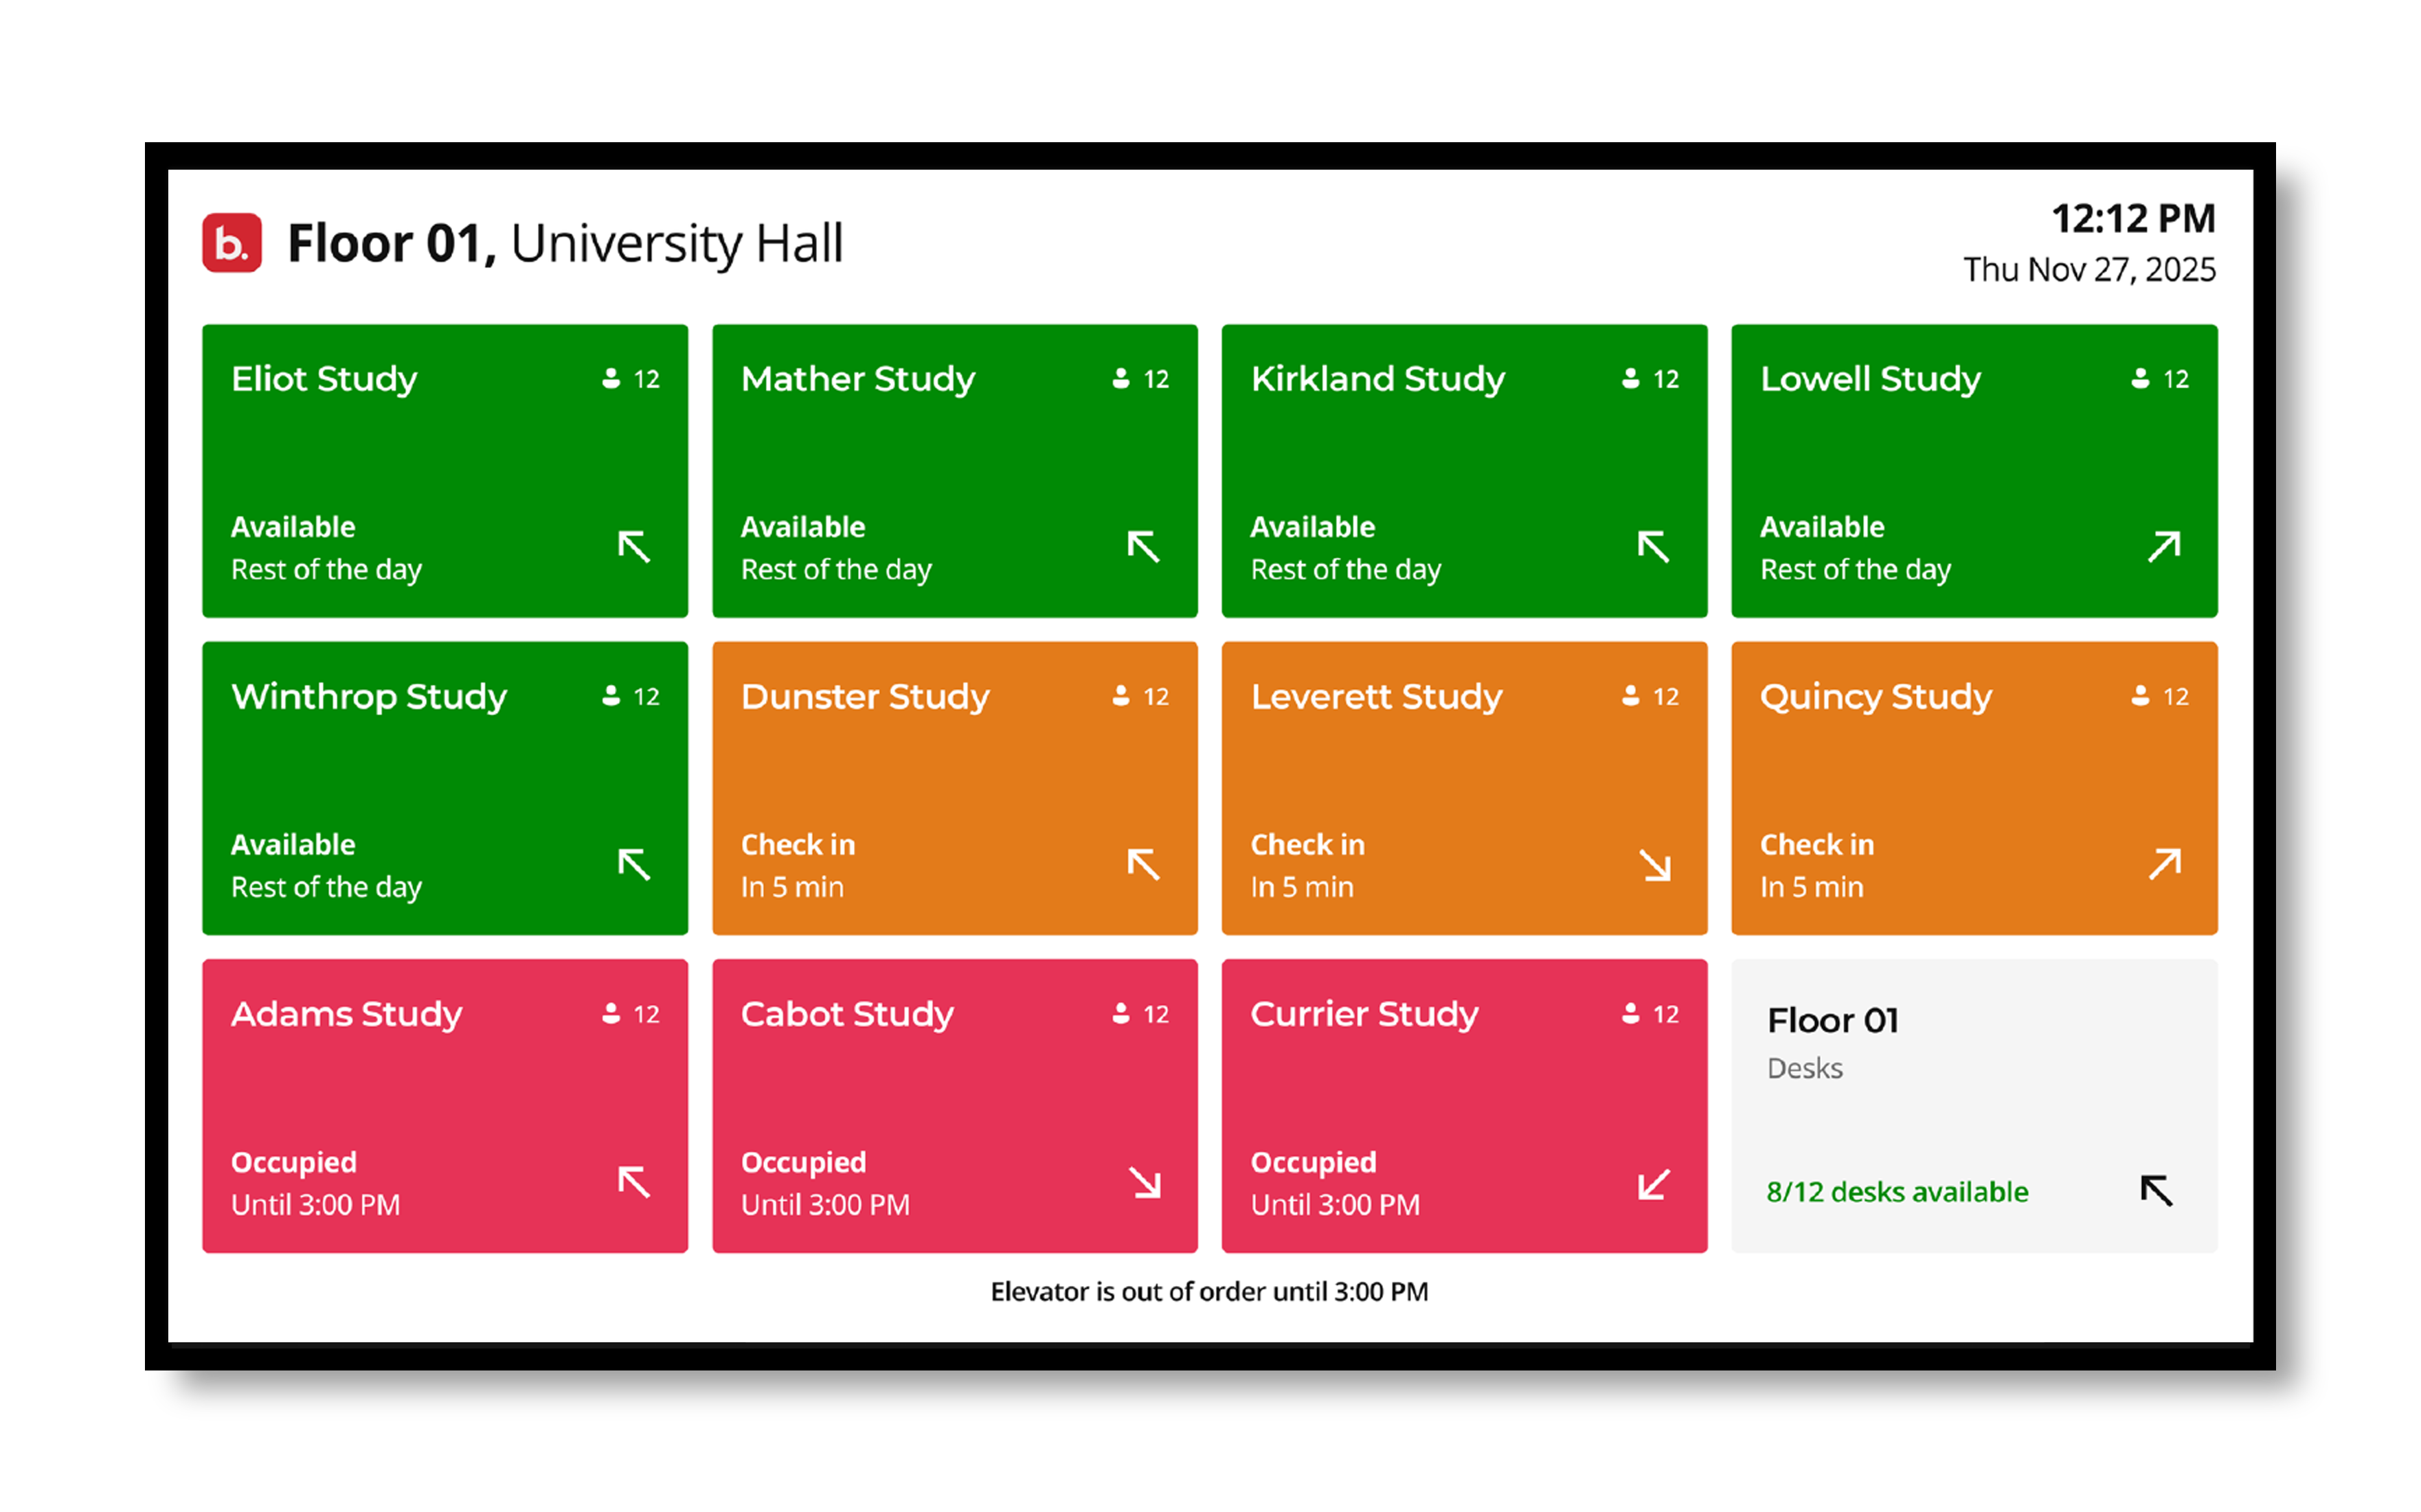
Task: Select the 'Currier Study' room title
Action: click(x=1364, y=1014)
